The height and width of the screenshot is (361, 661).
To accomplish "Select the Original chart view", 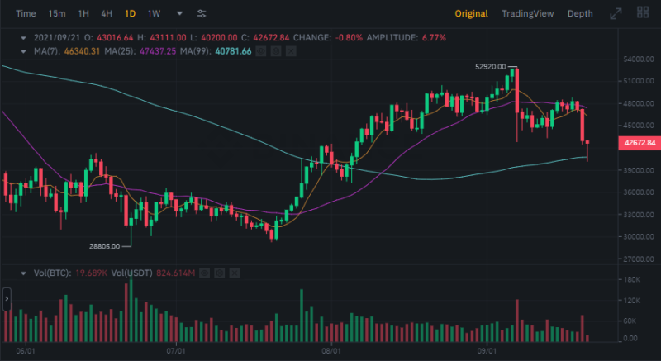I will 471,13.
